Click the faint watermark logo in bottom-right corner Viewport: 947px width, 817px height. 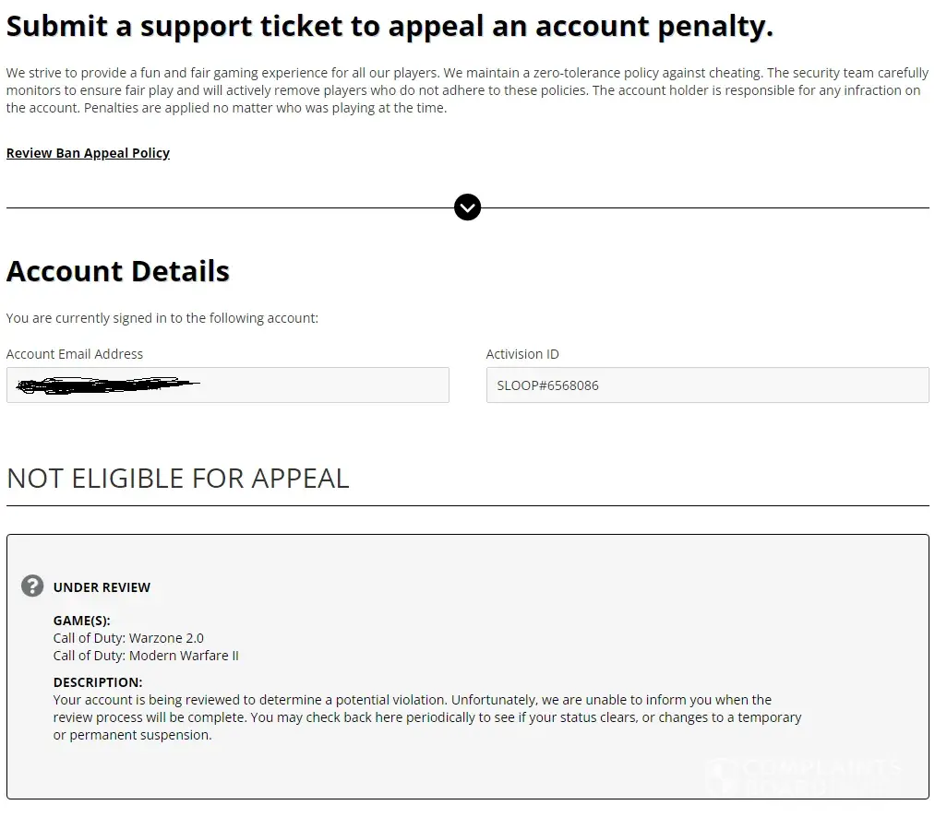803,774
